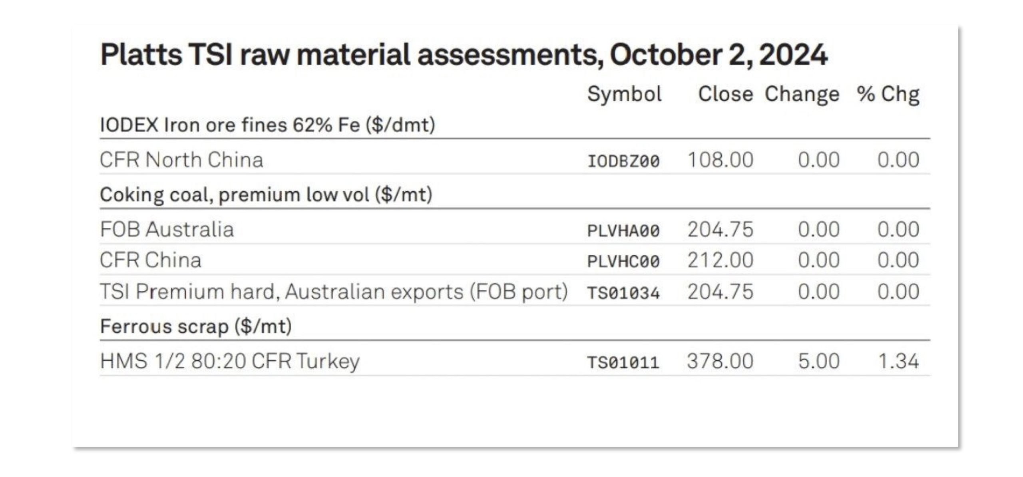Select symbol code IODBZ00
Screen dimensions: 1023x477
pos(623,161)
